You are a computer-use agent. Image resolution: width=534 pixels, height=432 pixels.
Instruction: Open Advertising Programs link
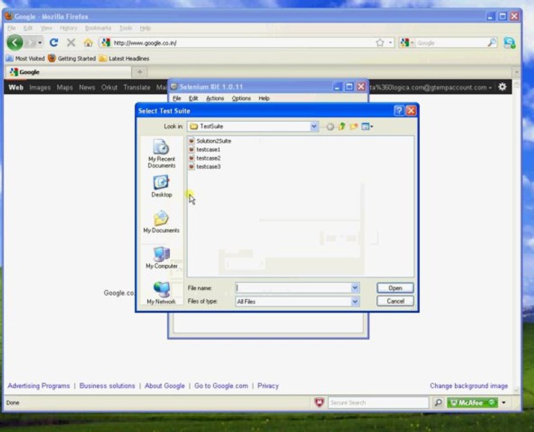38,386
